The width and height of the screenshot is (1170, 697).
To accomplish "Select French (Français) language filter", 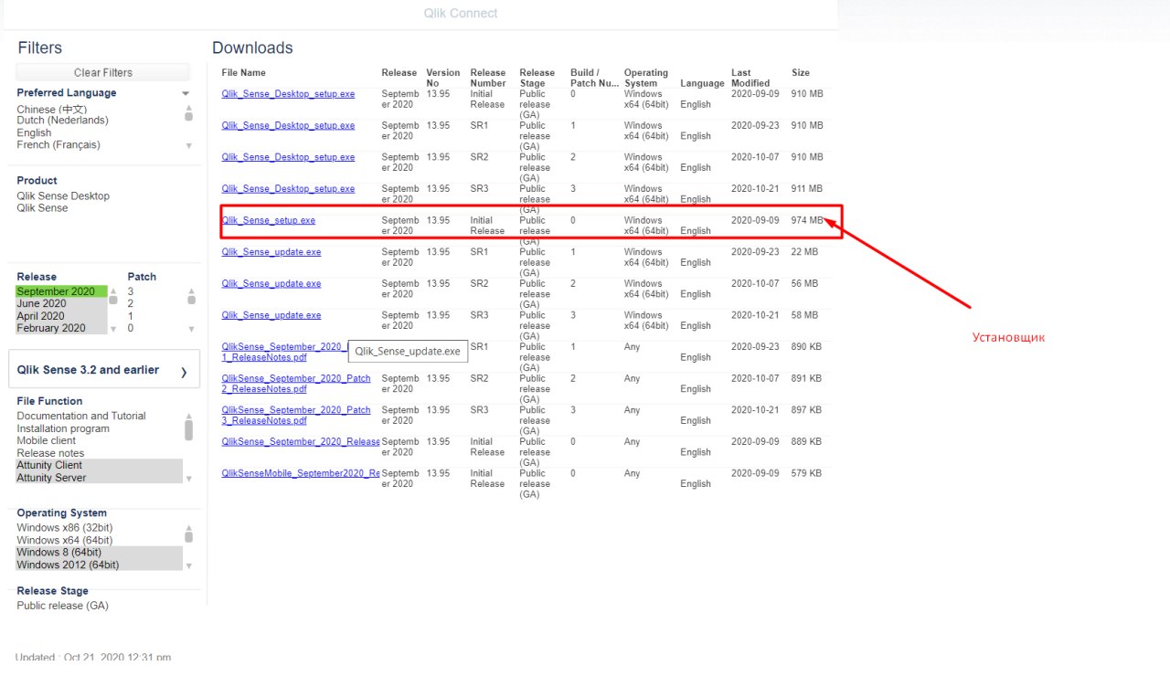I will [58, 144].
